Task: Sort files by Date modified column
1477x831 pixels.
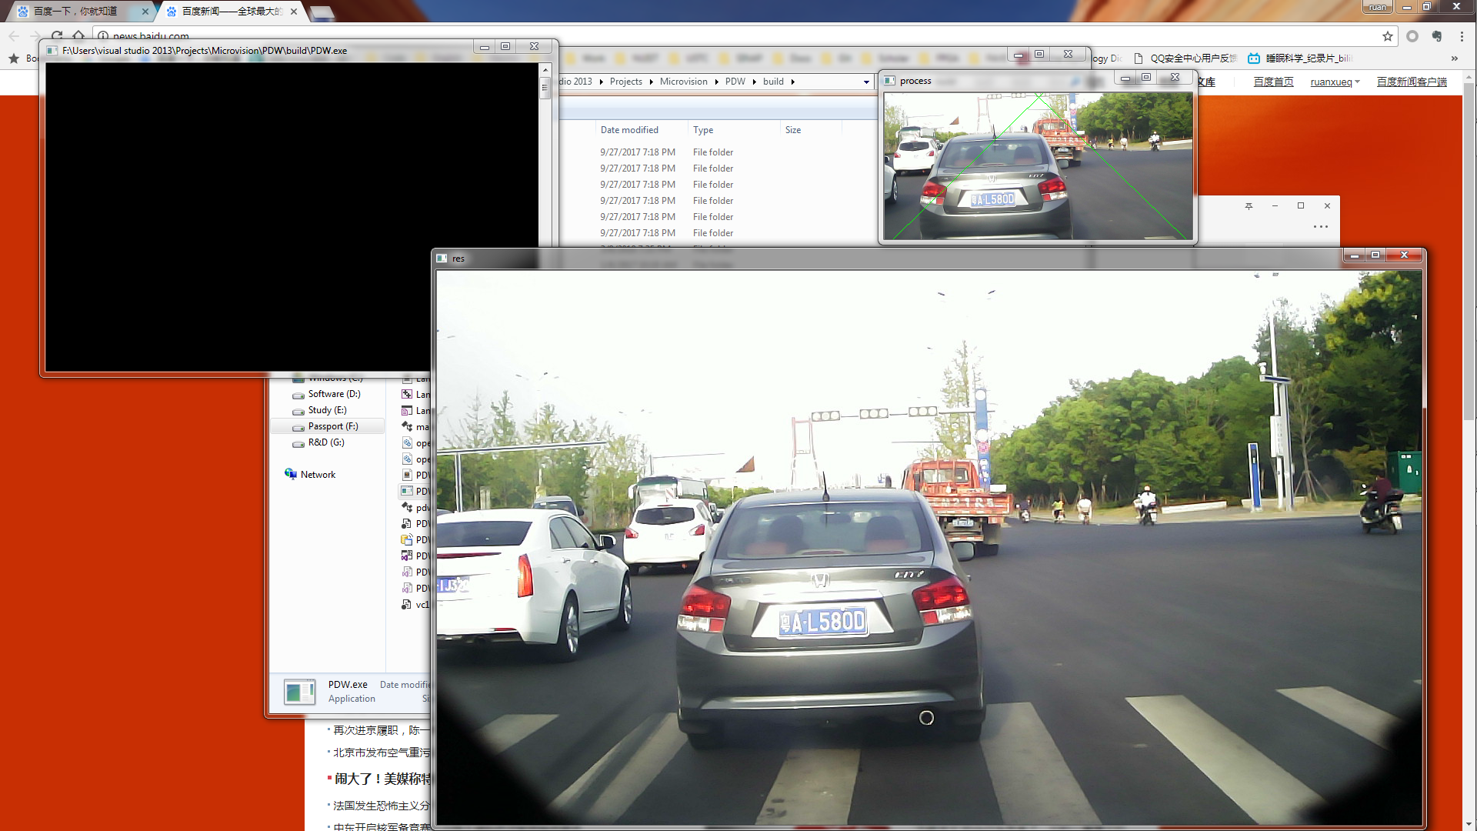Action: pyautogui.click(x=629, y=130)
